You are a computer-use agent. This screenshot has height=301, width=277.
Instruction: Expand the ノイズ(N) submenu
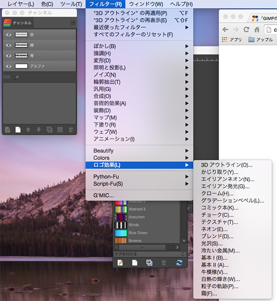click(x=140, y=75)
